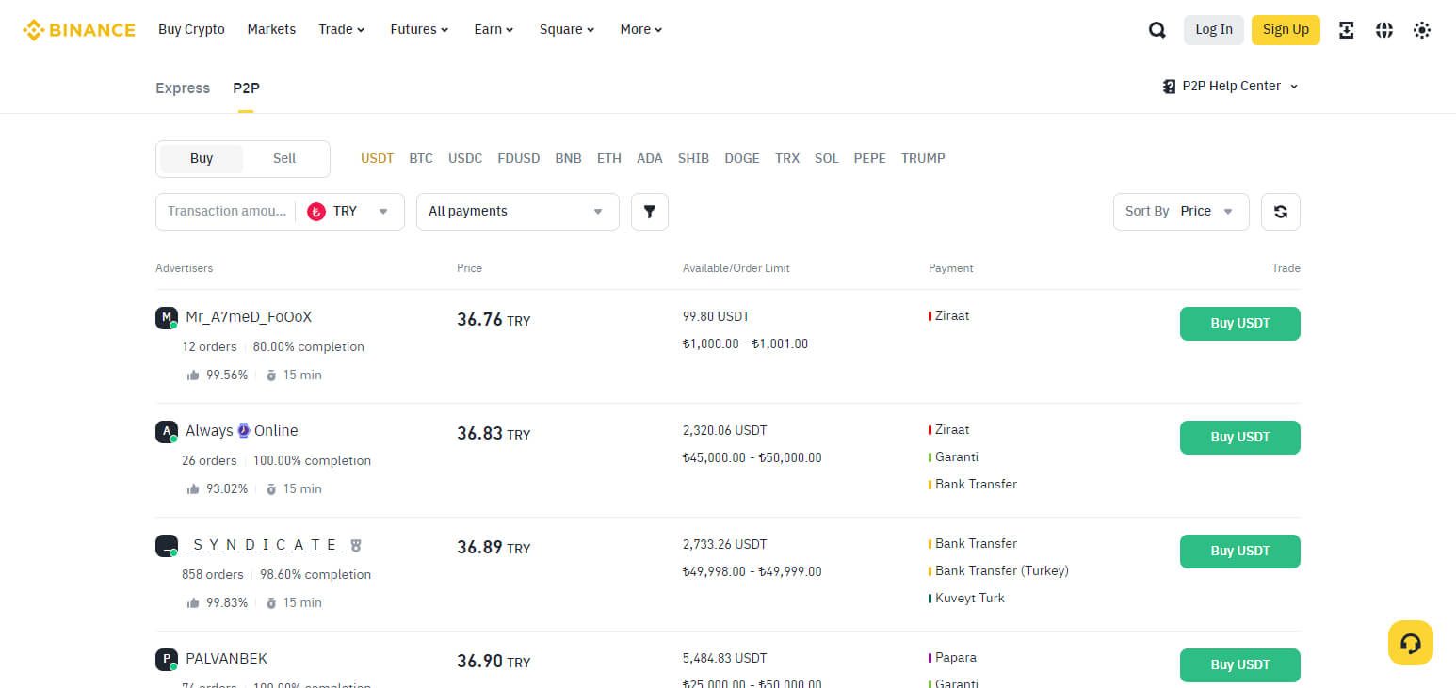Click the refresh listings icon
The width and height of the screenshot is (1456, 688).
(1281, 212)
